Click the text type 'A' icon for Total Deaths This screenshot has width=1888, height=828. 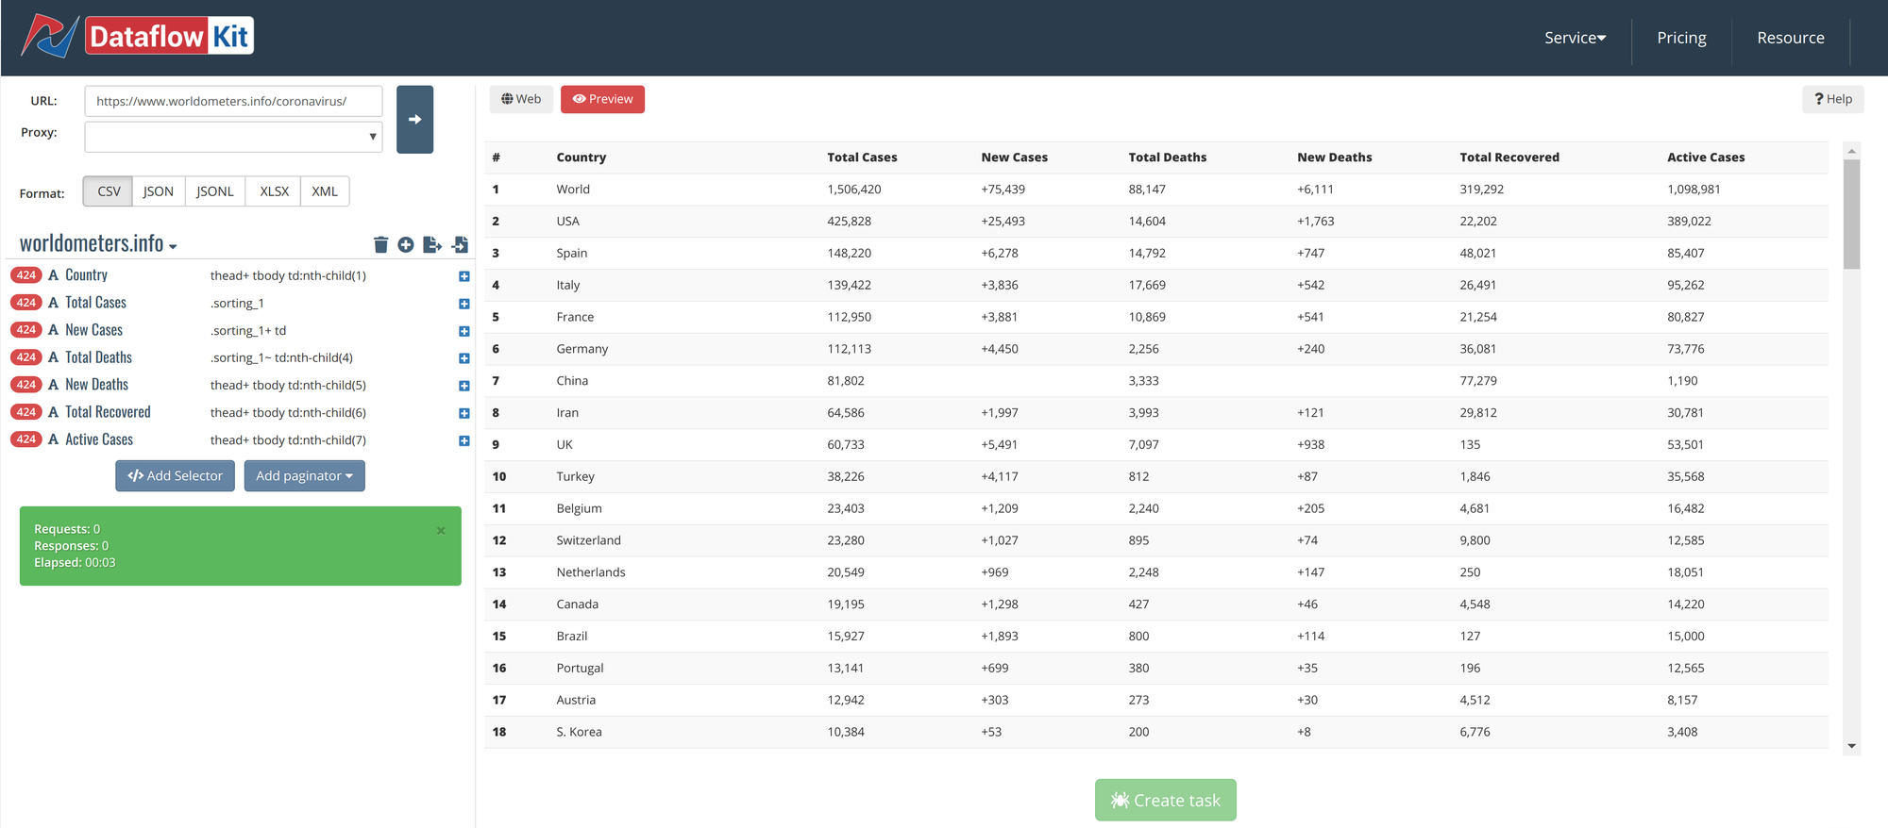pos(54,357)
